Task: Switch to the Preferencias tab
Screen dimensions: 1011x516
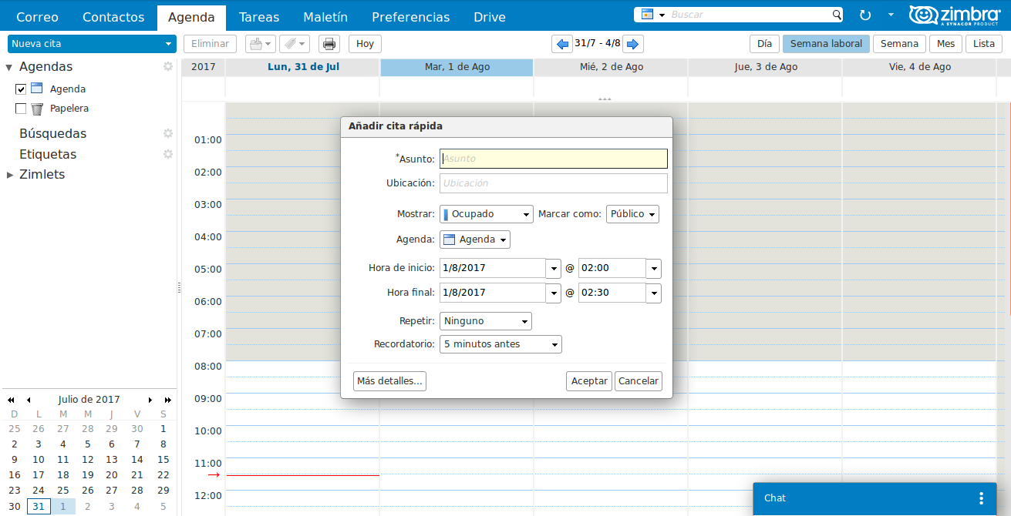Action: (x=411, y=17)
